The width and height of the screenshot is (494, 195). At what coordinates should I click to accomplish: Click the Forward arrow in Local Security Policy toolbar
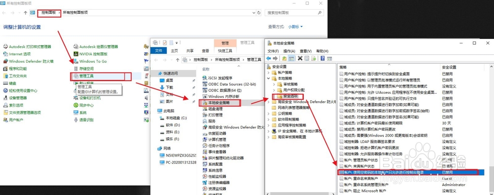pyautogui.click(x=275, y=58)
